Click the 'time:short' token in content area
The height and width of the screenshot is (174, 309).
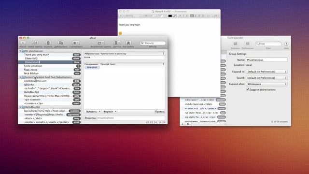pyautogui.click(x=92, y=68)
